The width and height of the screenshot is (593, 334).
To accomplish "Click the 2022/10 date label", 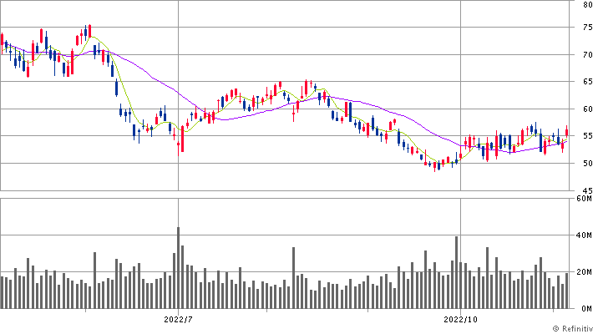I will [461, 319].
